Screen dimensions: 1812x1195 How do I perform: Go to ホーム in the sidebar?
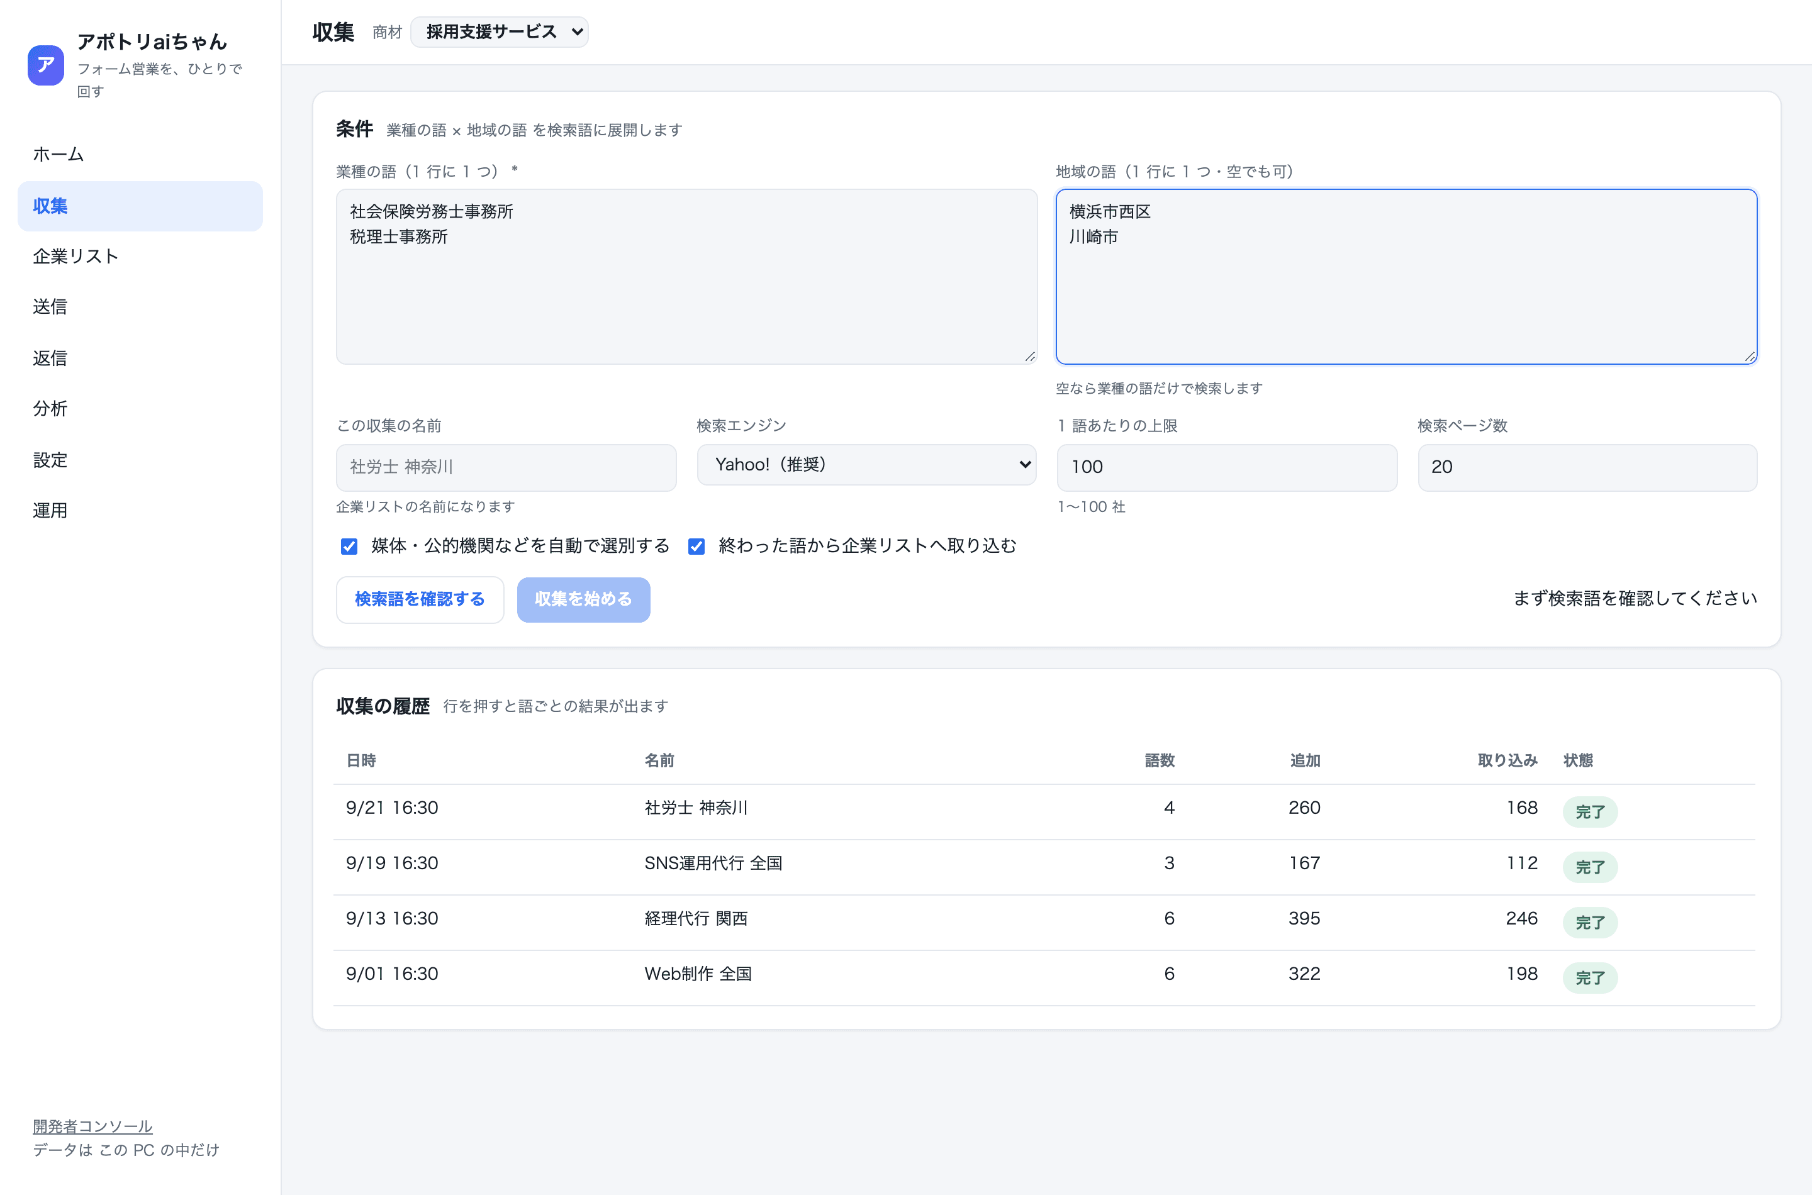coord(140,155)
